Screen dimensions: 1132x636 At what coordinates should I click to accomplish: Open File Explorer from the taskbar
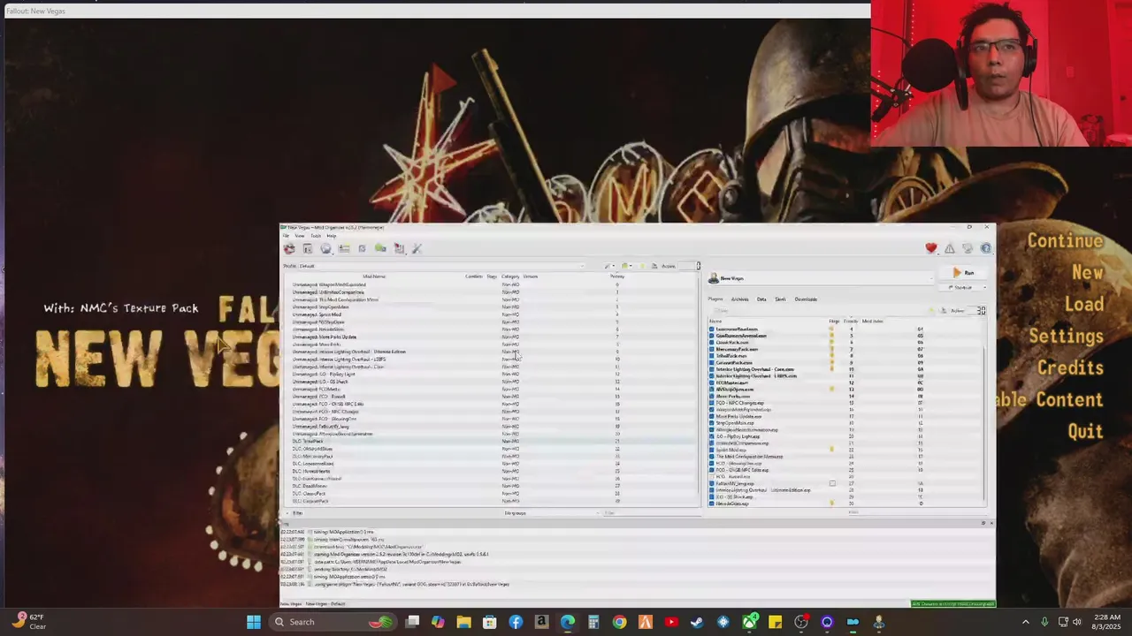[x=463, y=622]
